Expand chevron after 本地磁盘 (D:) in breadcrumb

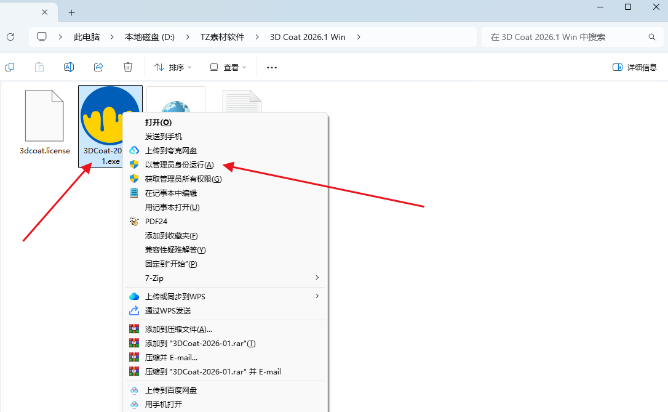[188, 37]
